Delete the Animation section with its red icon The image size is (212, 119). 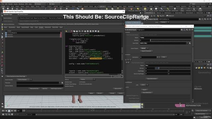click(61, 36)
